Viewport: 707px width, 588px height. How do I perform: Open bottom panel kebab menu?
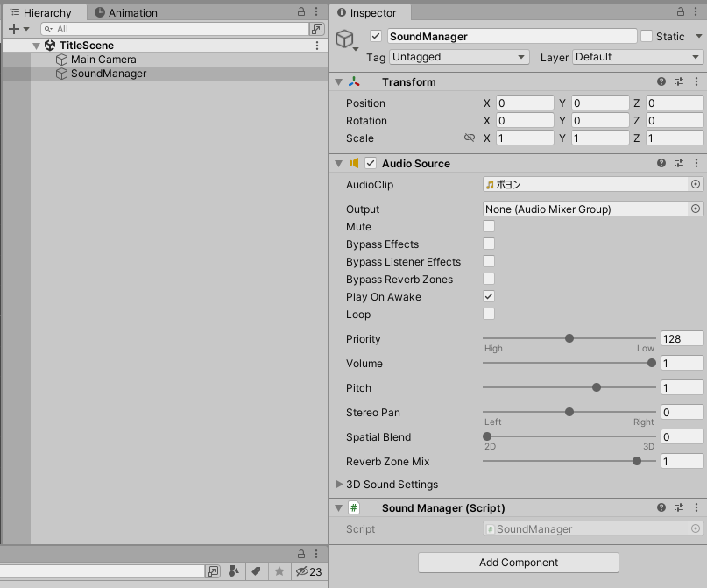316,553
